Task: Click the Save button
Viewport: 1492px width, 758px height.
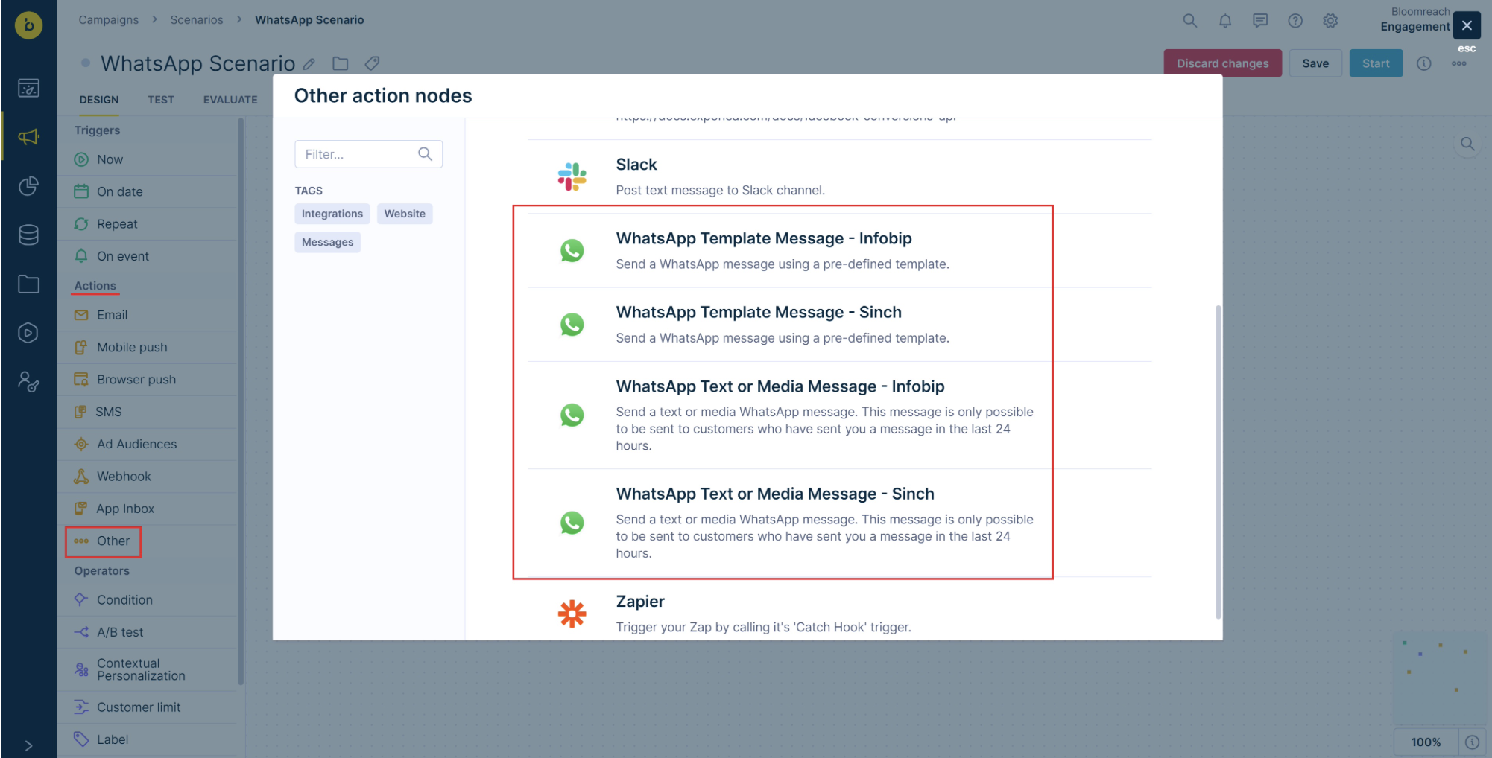Action: (1315, 63)
